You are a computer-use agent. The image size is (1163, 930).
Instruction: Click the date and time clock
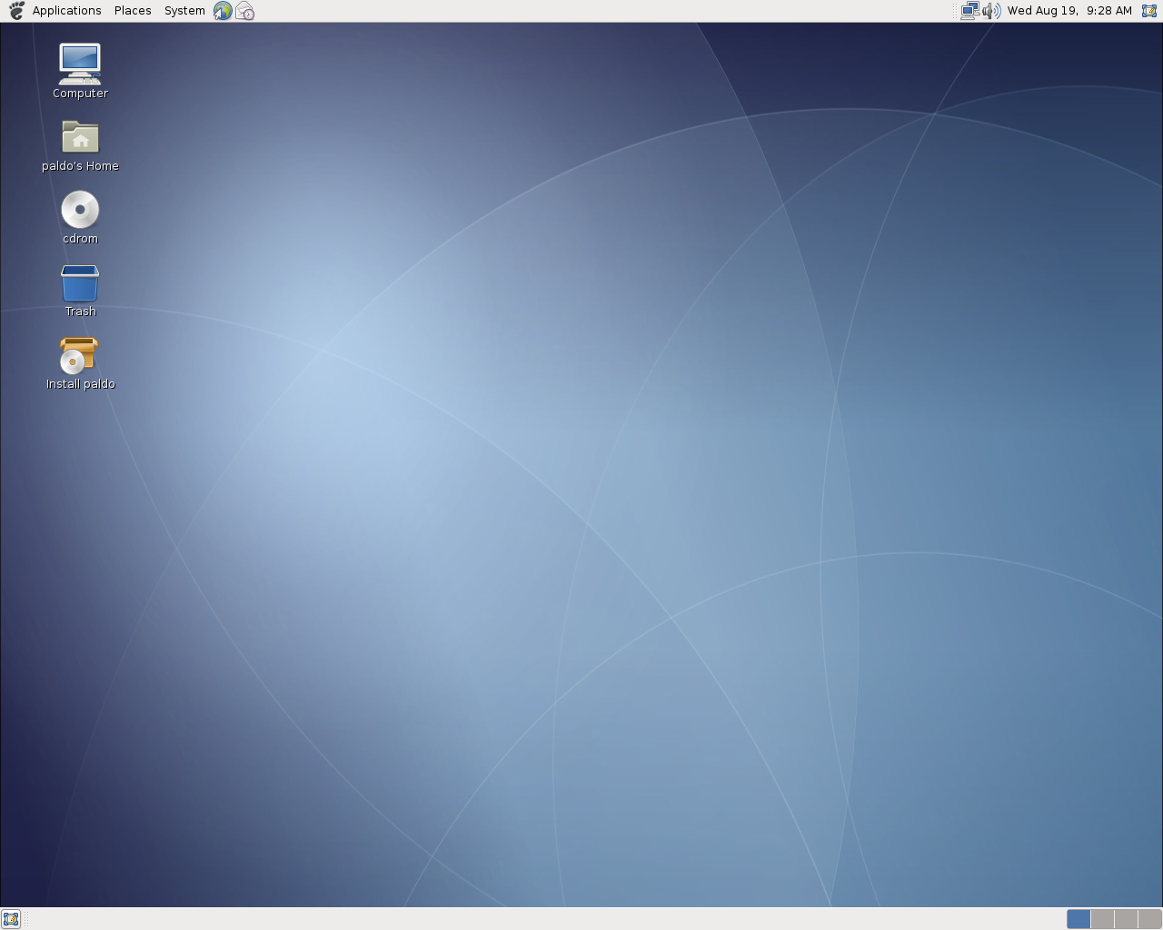coord(1069,11)
